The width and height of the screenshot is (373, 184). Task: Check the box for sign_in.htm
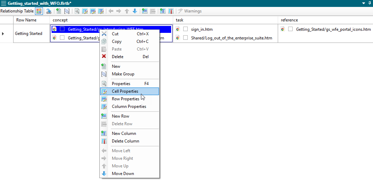pyautogui.click(x=186, y=29)
